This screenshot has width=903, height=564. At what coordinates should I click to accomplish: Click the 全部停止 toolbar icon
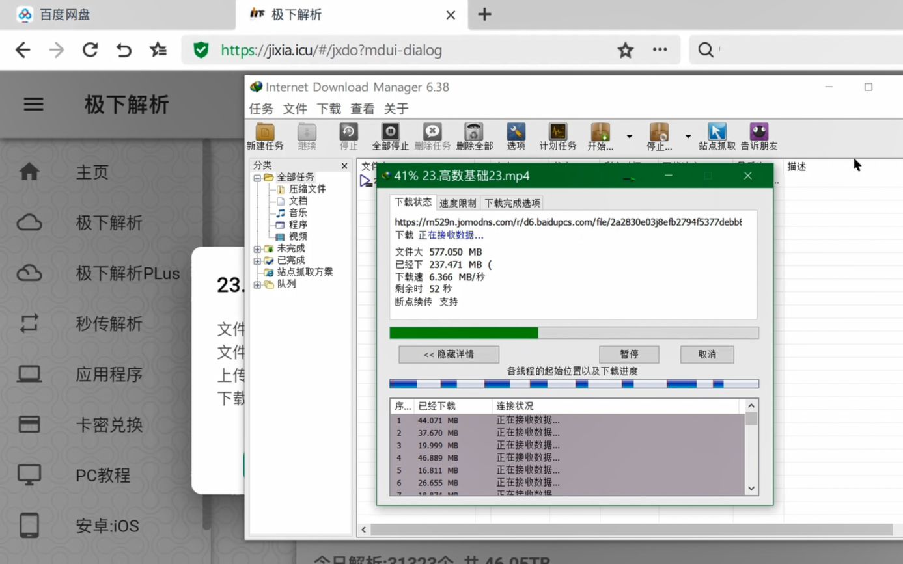pos(390,137)
